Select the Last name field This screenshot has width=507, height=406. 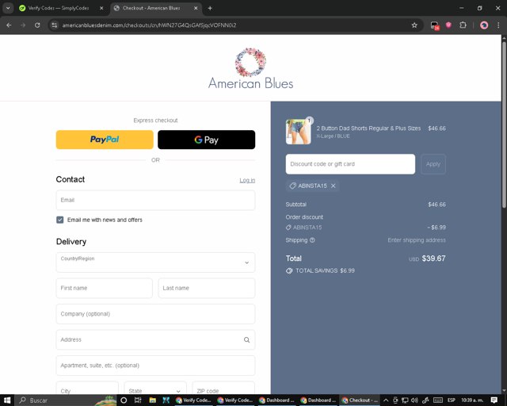click(207, 288)
